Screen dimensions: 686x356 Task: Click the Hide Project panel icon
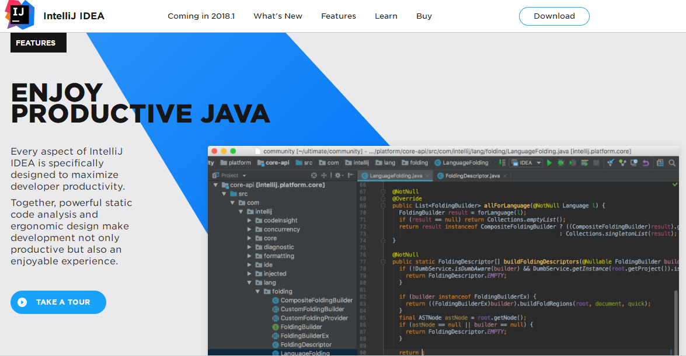tap(350, 176)
